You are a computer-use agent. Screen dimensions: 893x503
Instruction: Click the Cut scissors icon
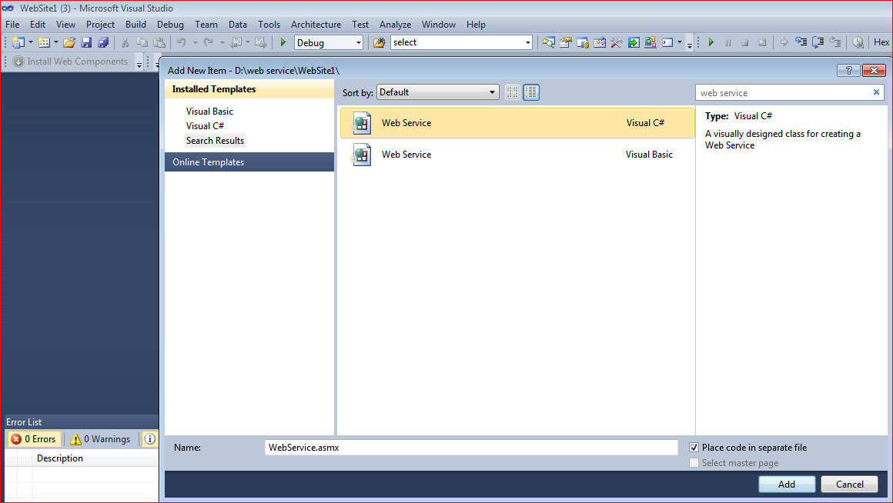click(125, 42)
